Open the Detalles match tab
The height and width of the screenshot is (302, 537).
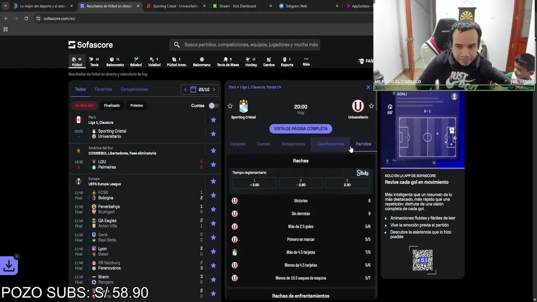(237, 144)
